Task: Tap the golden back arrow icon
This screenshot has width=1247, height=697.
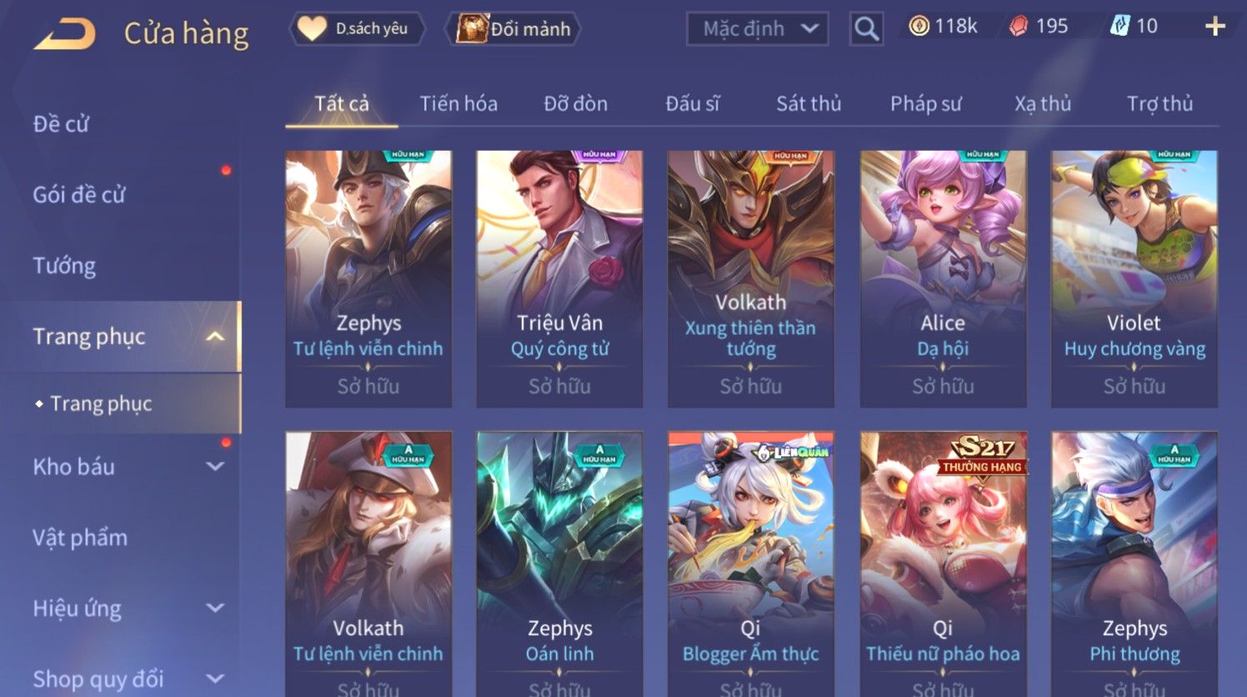Action: tap(64, 34)
